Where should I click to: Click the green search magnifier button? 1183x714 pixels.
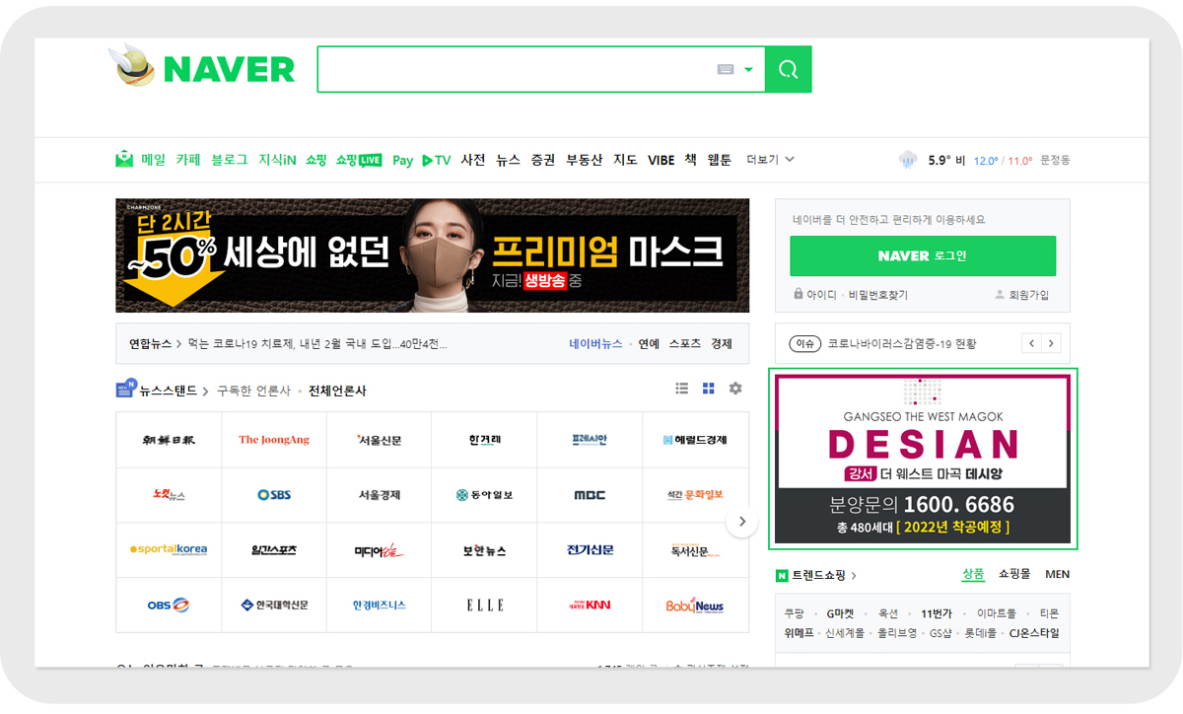pyautogui.click(x=788, y=69)
